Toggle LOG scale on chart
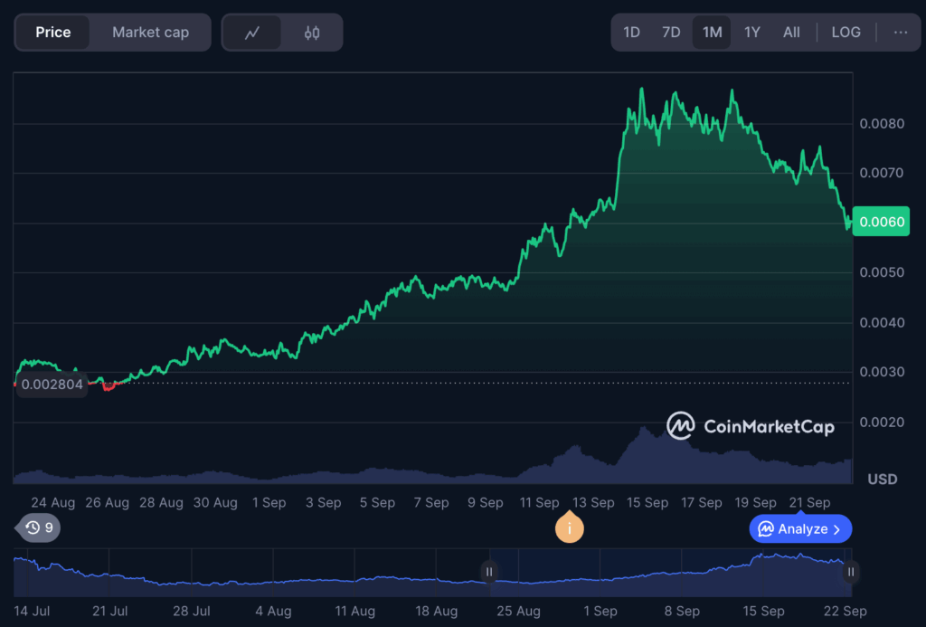Image resolution: width=926 pixels, height=627 pixels. pos(846,33)
